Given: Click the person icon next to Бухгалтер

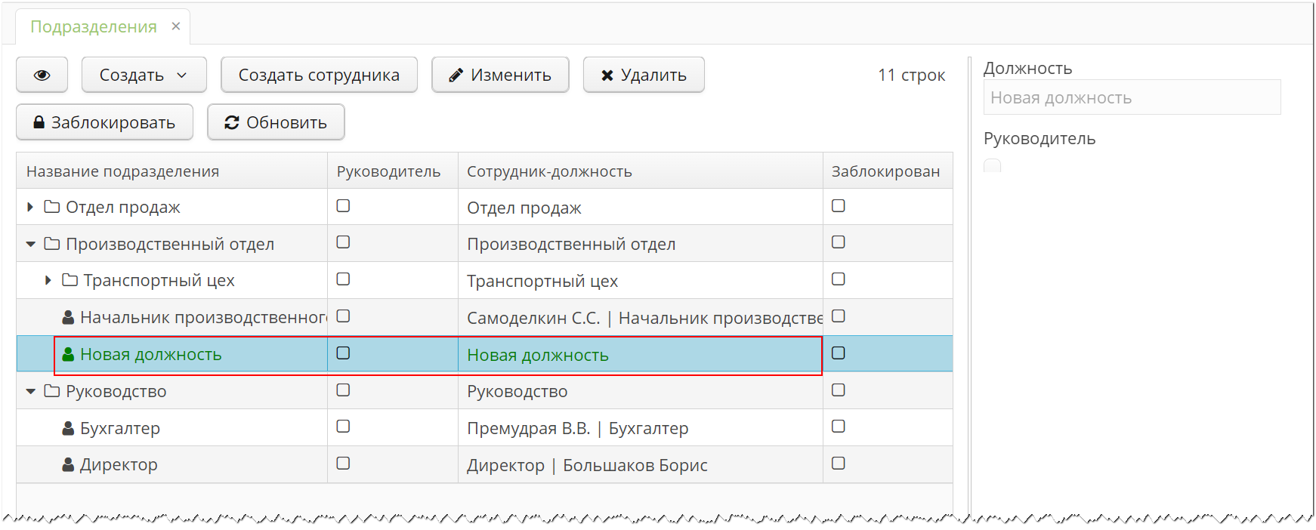Looking at the screenshot, I should 66,427.
